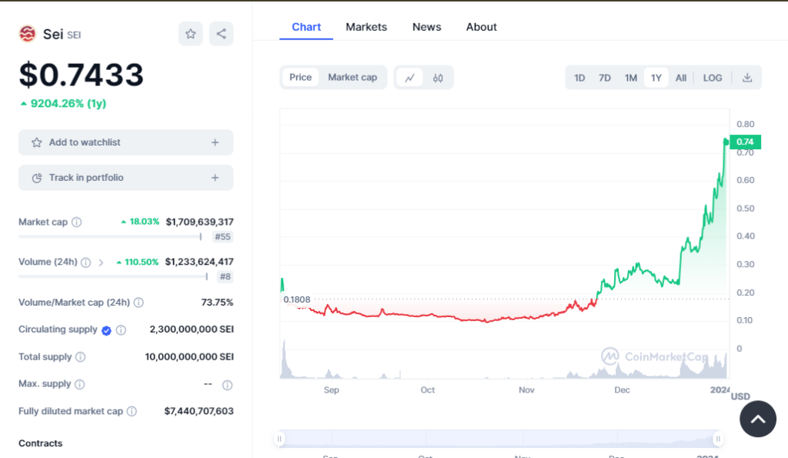
Task: Click the info icon beside Max. supply value
Action: [227, 385]
